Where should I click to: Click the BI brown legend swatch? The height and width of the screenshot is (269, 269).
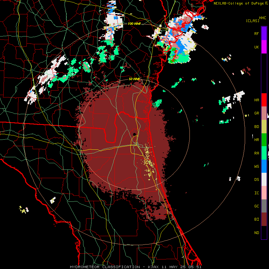pos(264,219)
